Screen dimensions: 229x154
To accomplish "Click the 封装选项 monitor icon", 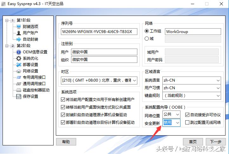I will point(19,27).
